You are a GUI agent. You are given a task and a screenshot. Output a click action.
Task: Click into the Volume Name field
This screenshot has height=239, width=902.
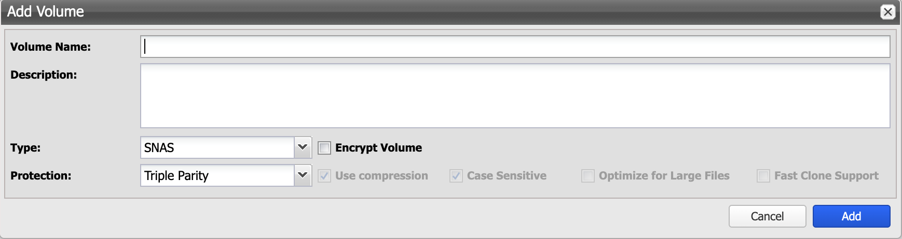[x=515, y=47]
